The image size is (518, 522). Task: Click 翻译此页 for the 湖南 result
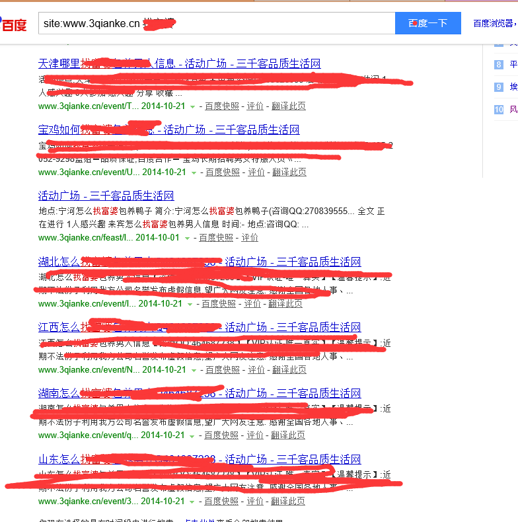(x=288, y=435)
